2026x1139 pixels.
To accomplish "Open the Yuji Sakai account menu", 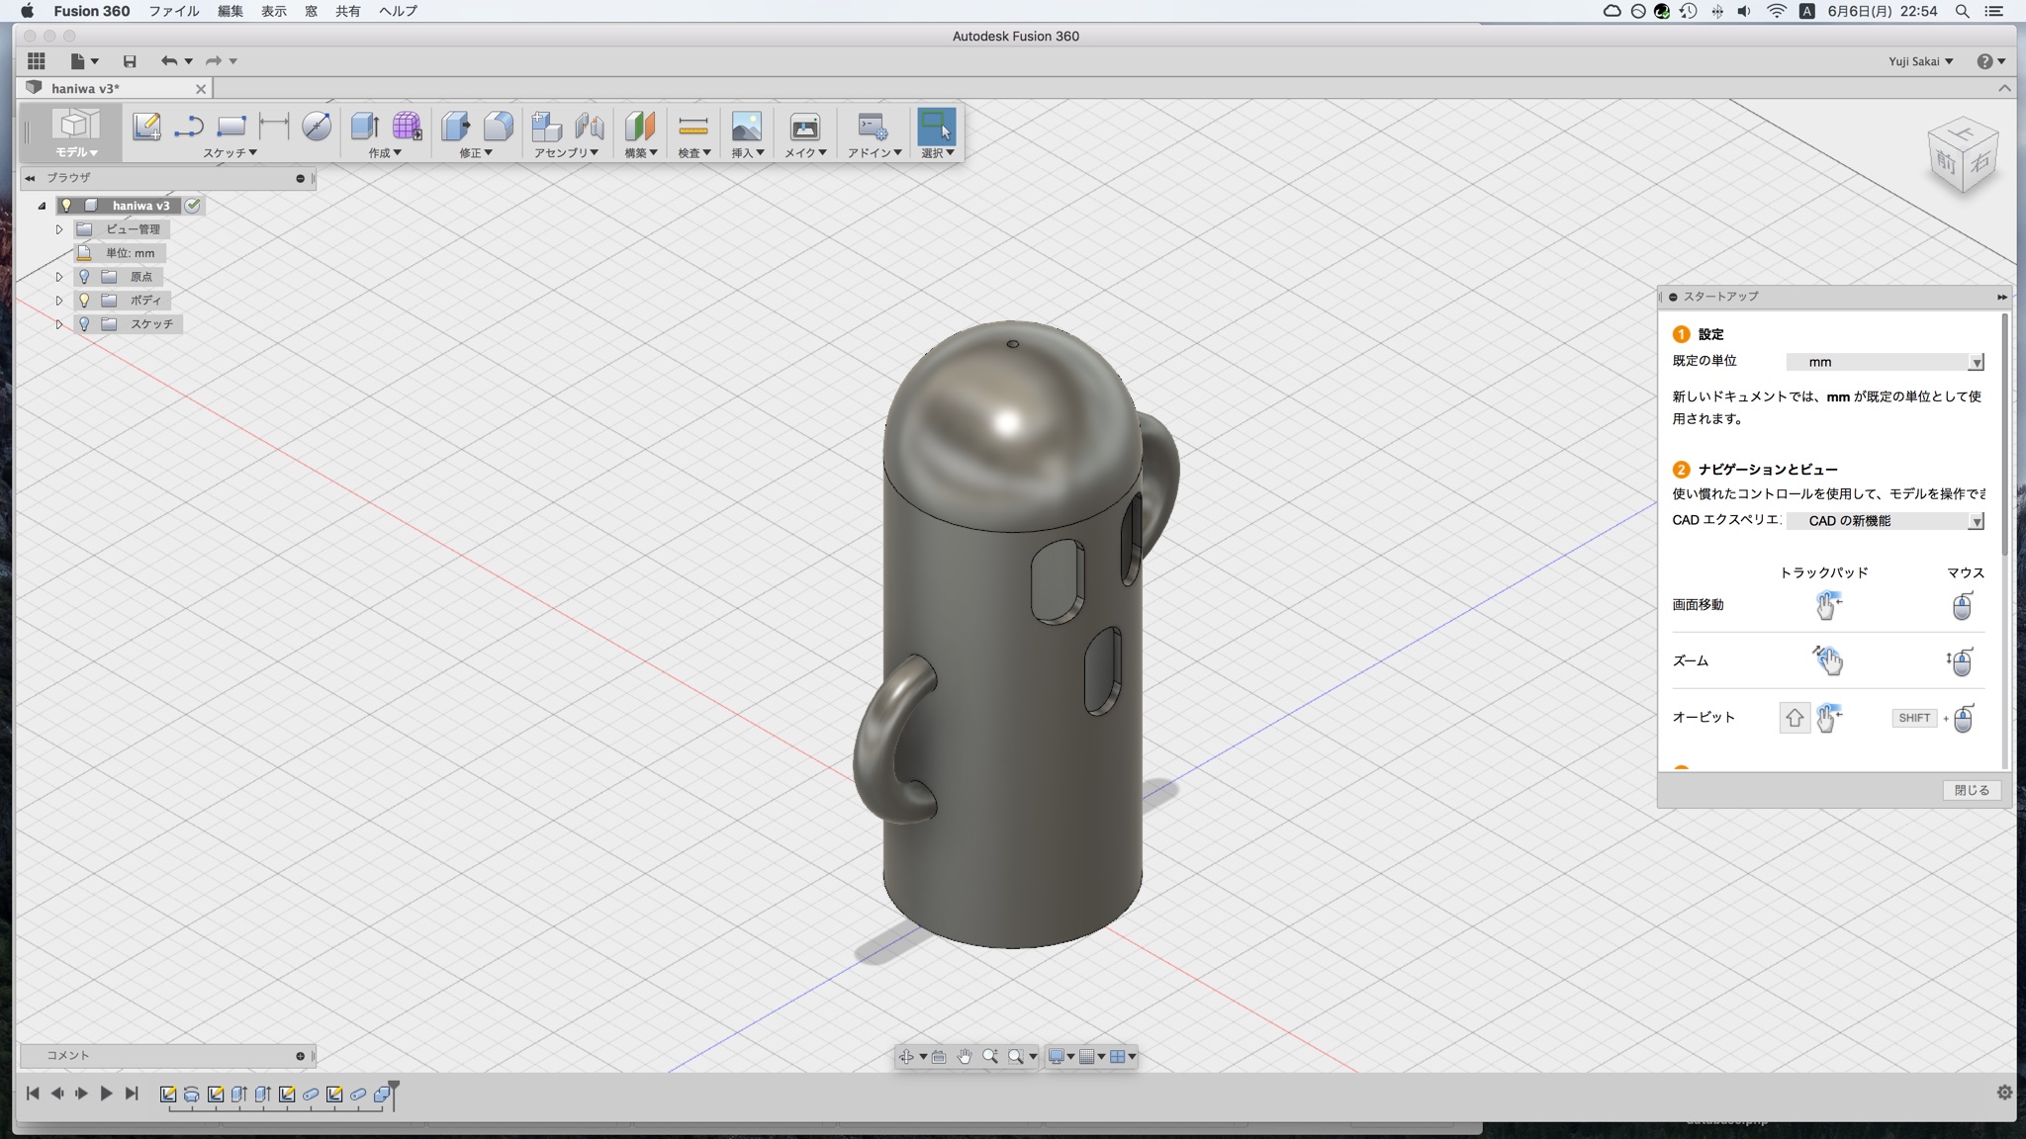I will click(x=1920, y=61).
